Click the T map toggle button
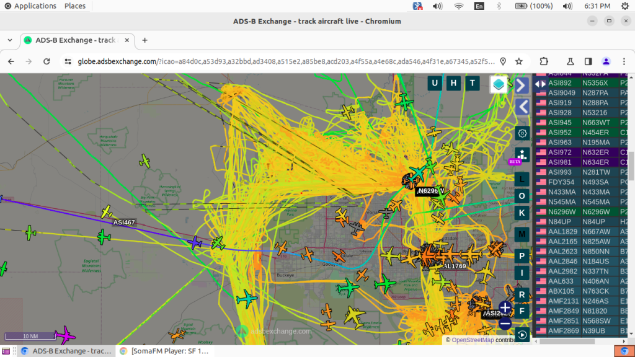 pos(472,84)
